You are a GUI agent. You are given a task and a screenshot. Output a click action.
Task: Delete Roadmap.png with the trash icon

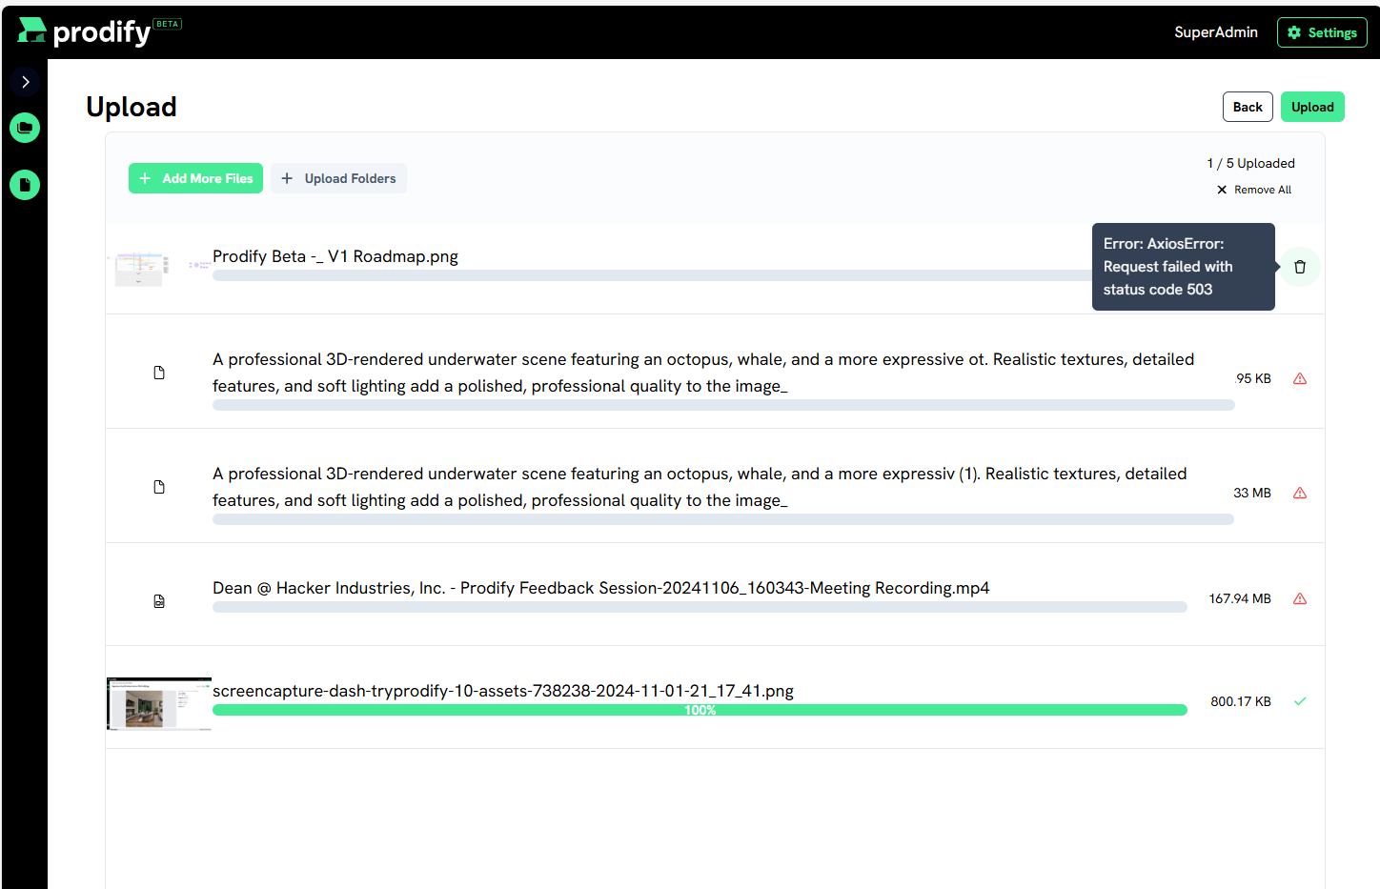pyautogui.click(x=1300, y=267)
